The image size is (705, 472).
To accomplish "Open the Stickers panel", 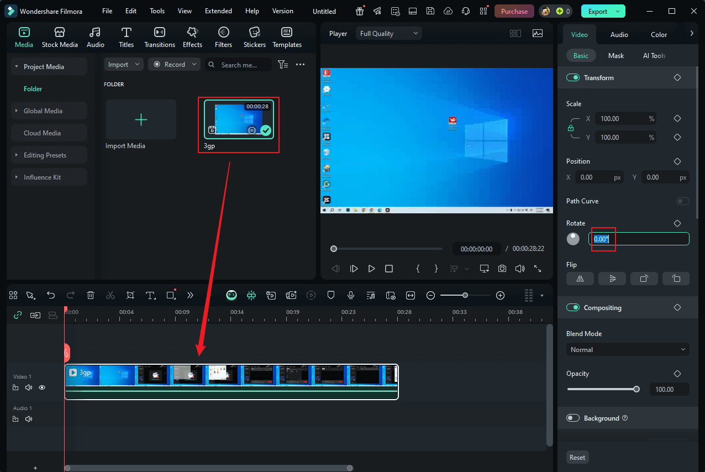I will pyautogui.click(x=254, y=38).
